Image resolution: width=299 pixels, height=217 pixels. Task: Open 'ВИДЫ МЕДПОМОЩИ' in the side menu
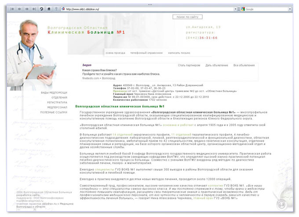(x=54, y=93)
